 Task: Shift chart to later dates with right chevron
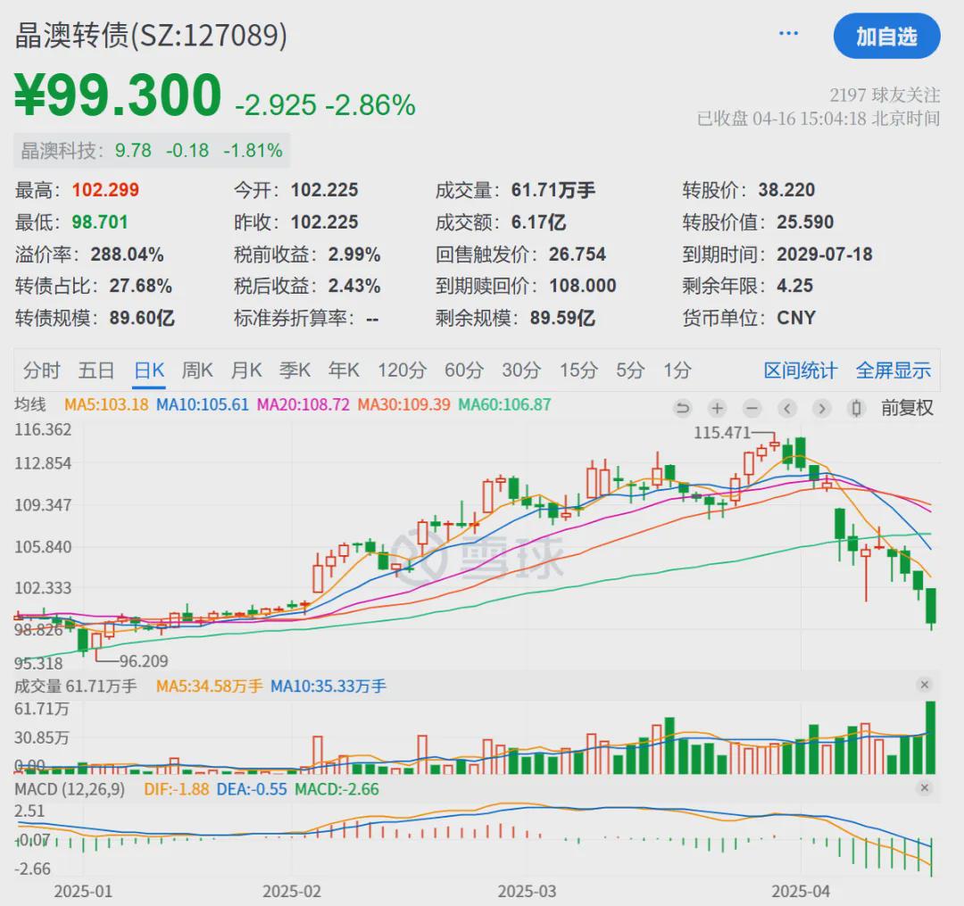click(822, 408)
